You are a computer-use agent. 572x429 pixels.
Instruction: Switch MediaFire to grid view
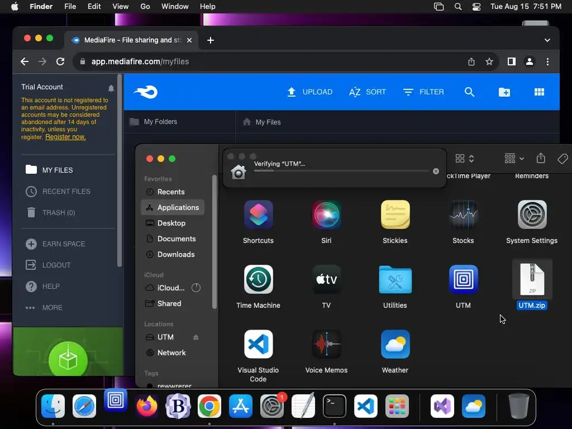tap(539, 92)
